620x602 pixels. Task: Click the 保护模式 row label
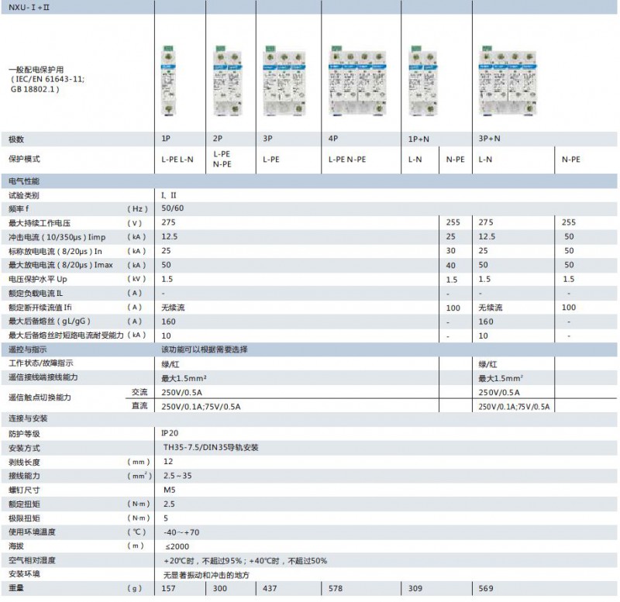point(23,159)
